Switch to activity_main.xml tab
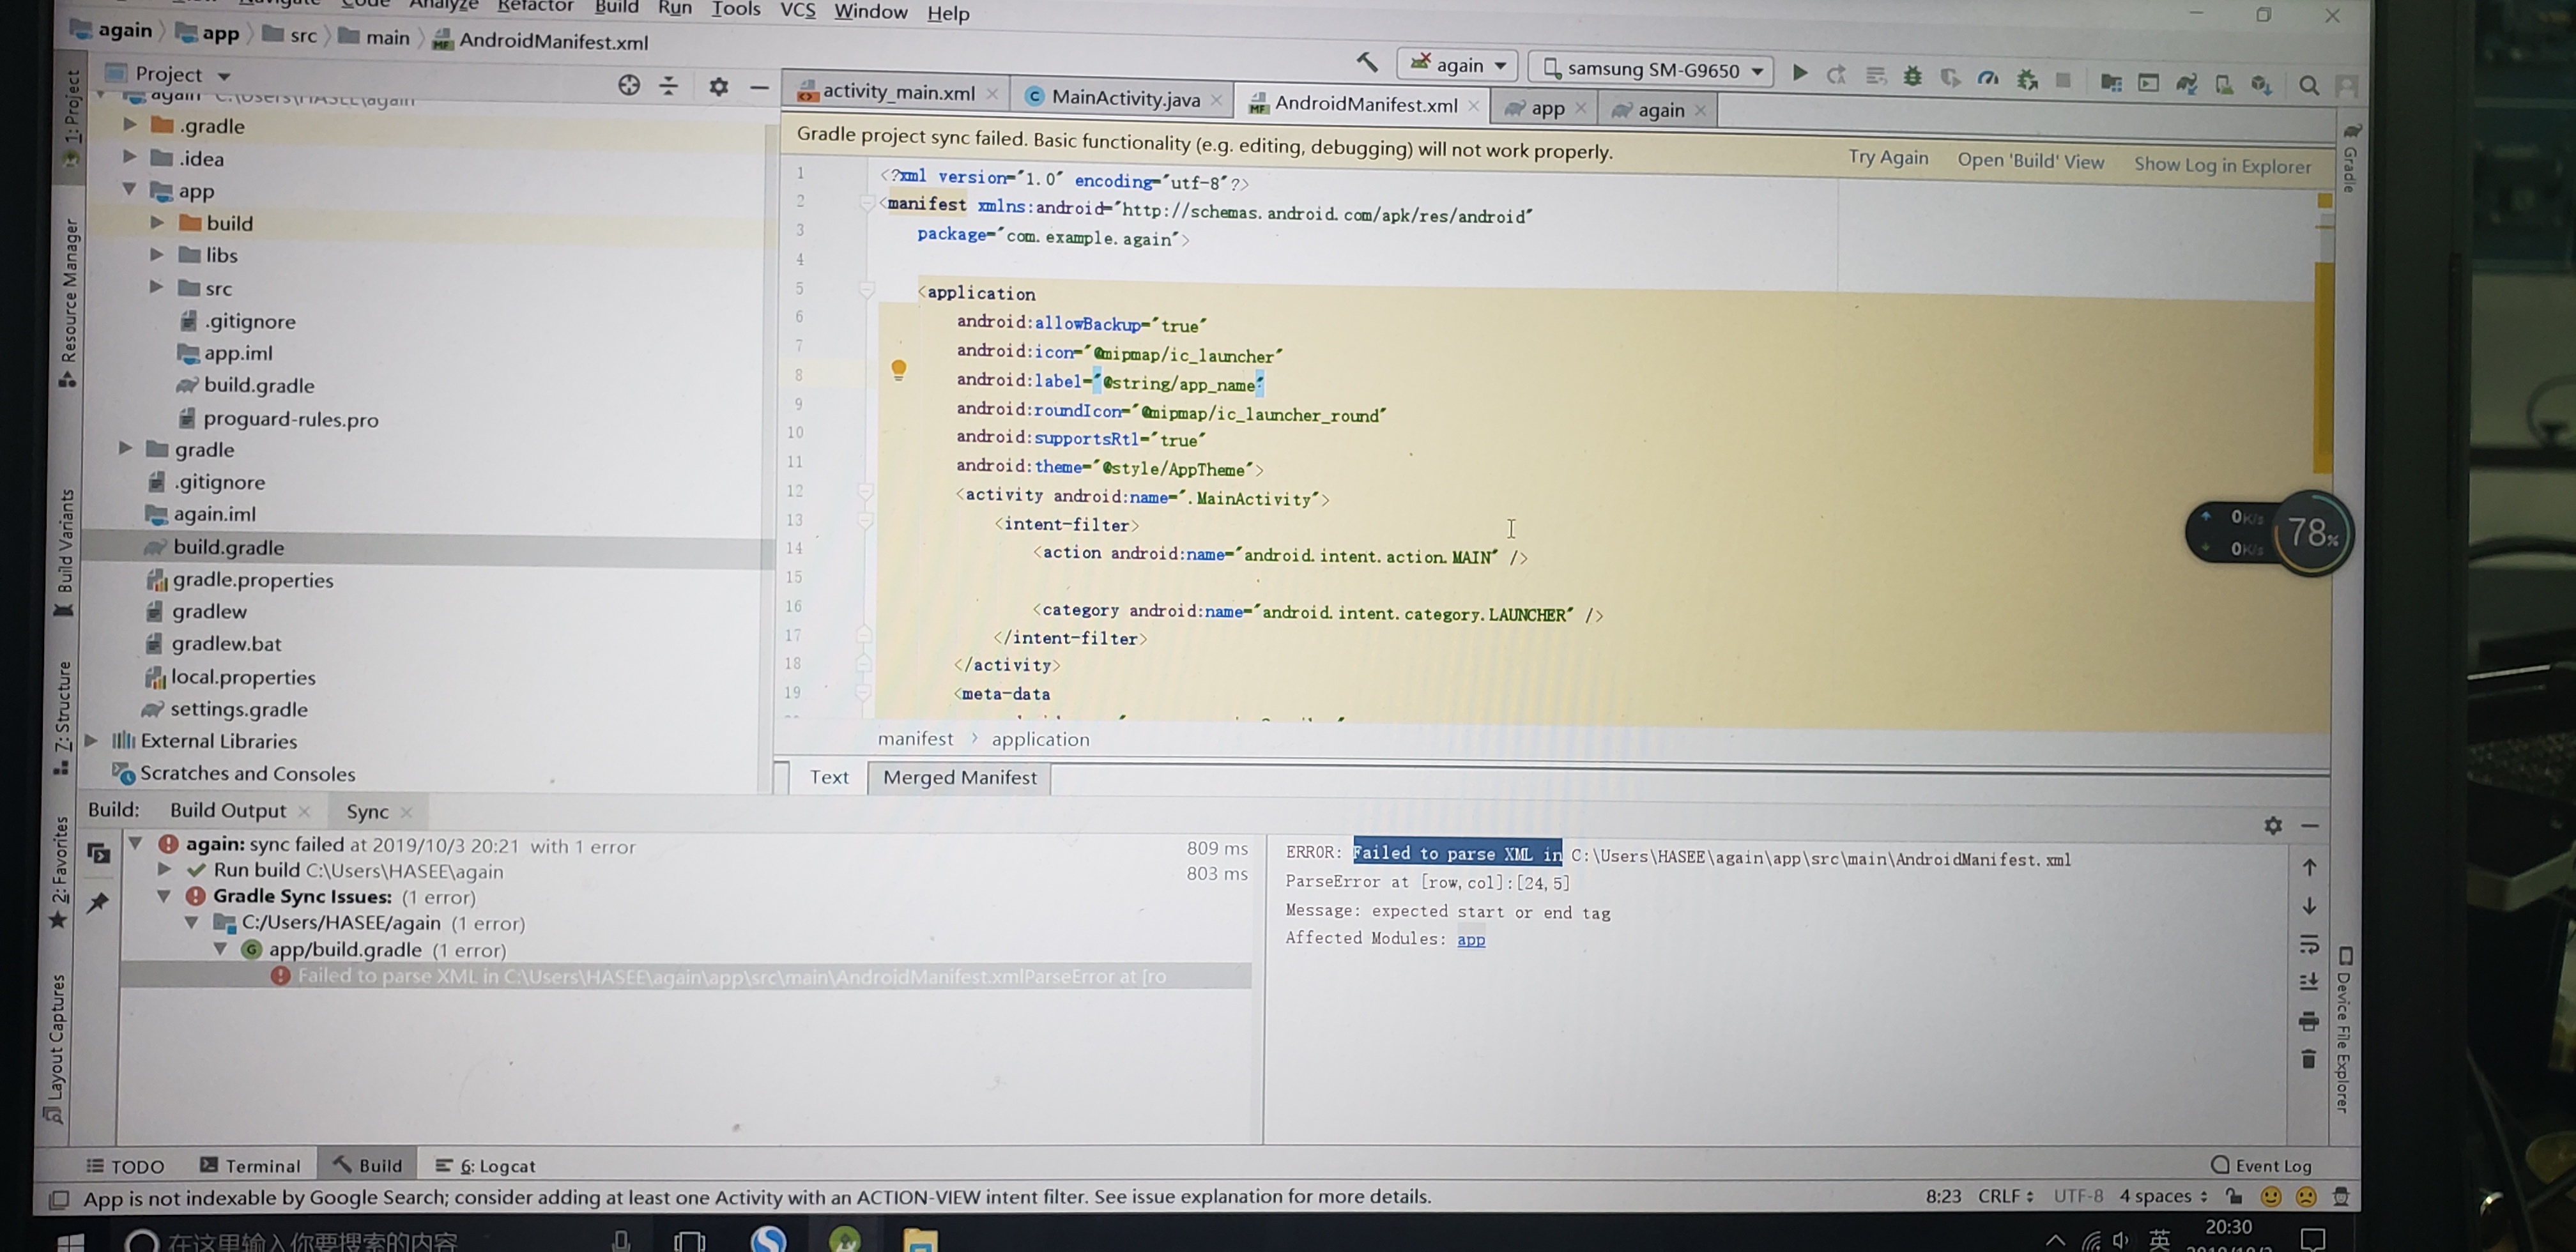Viewport: 2576px width, 1252px height. click(x=896, y=92)
